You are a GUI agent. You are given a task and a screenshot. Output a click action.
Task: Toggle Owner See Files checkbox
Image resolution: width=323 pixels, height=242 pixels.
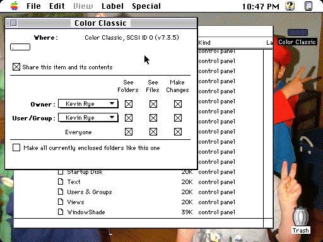(153, 104)
